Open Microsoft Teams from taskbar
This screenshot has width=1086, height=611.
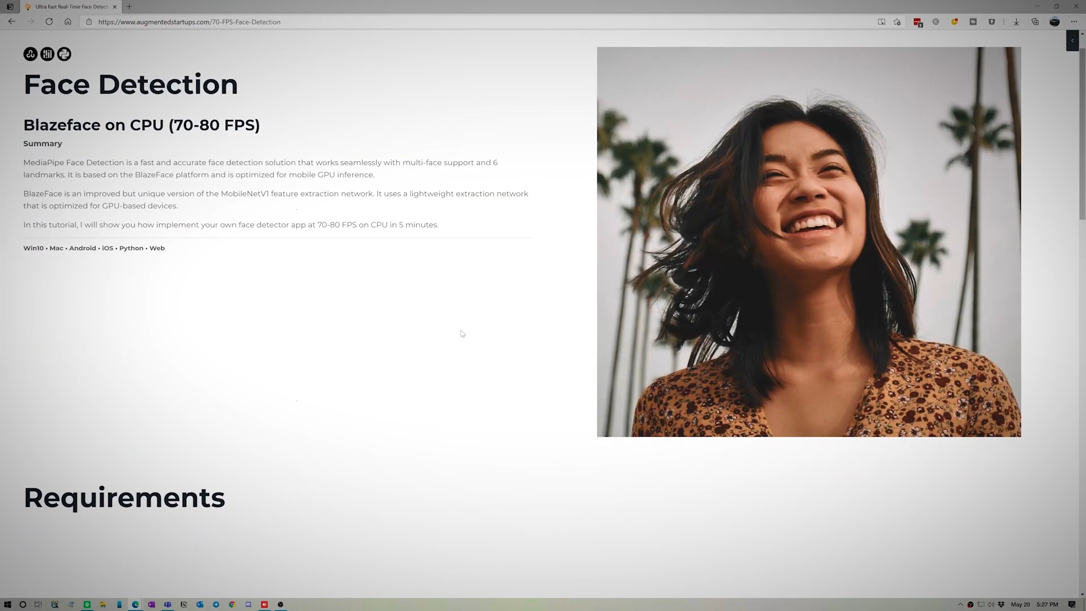coord(167,604)
